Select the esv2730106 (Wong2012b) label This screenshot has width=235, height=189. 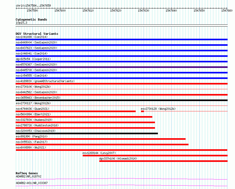(33, 87)
